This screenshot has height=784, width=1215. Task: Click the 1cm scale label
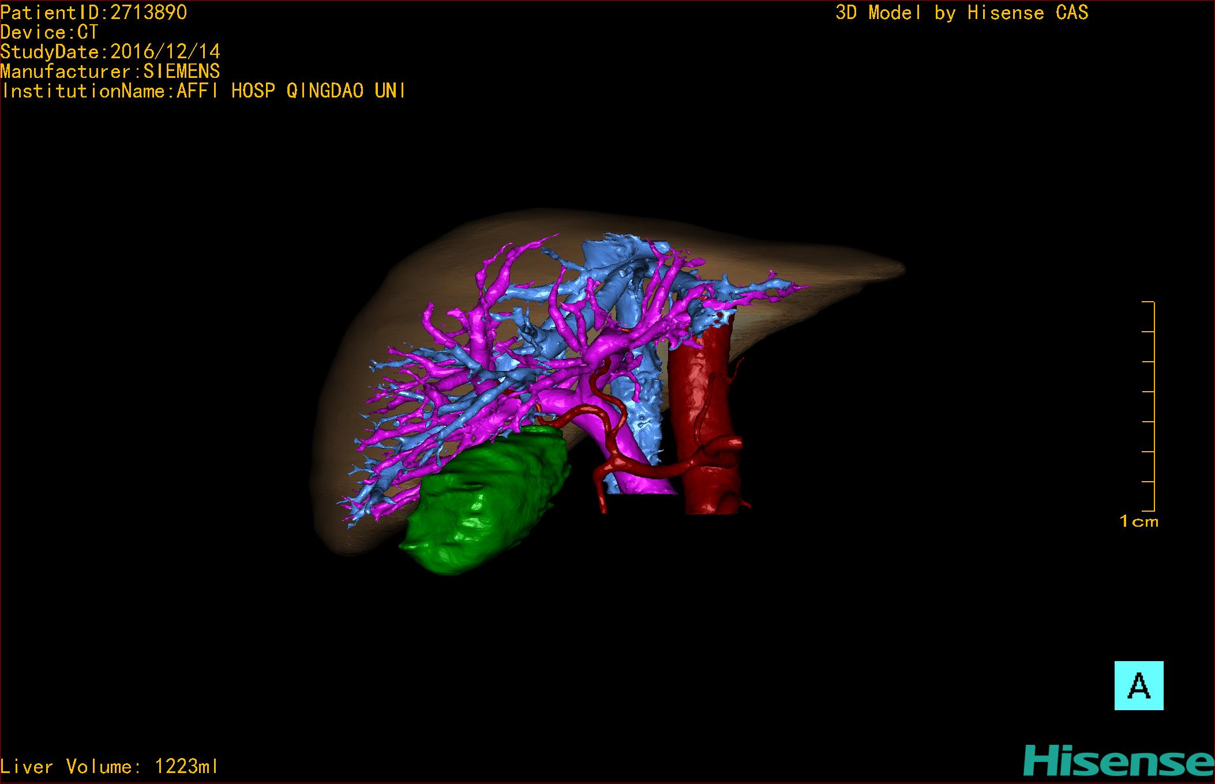(1138, 522)
